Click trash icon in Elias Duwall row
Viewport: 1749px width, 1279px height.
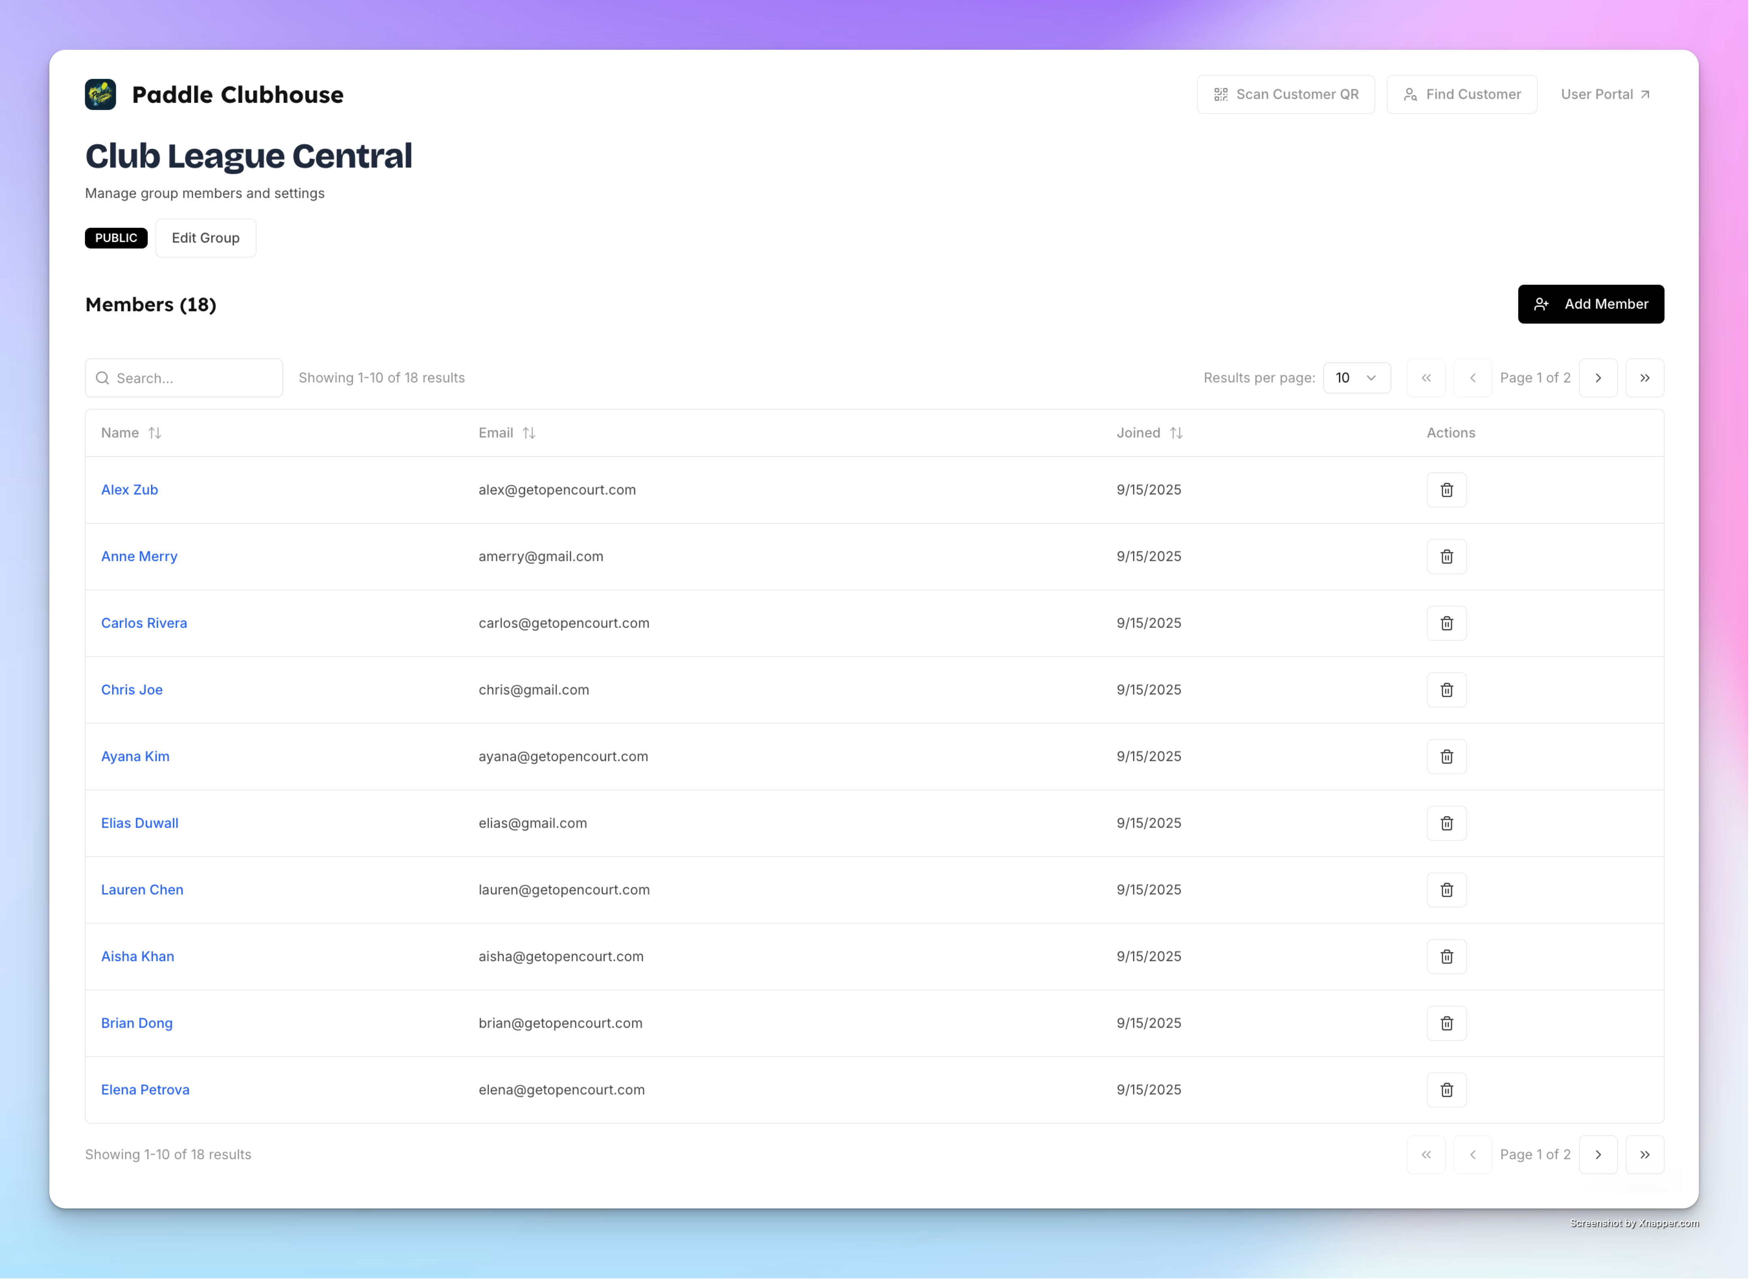click(1446, 823)
